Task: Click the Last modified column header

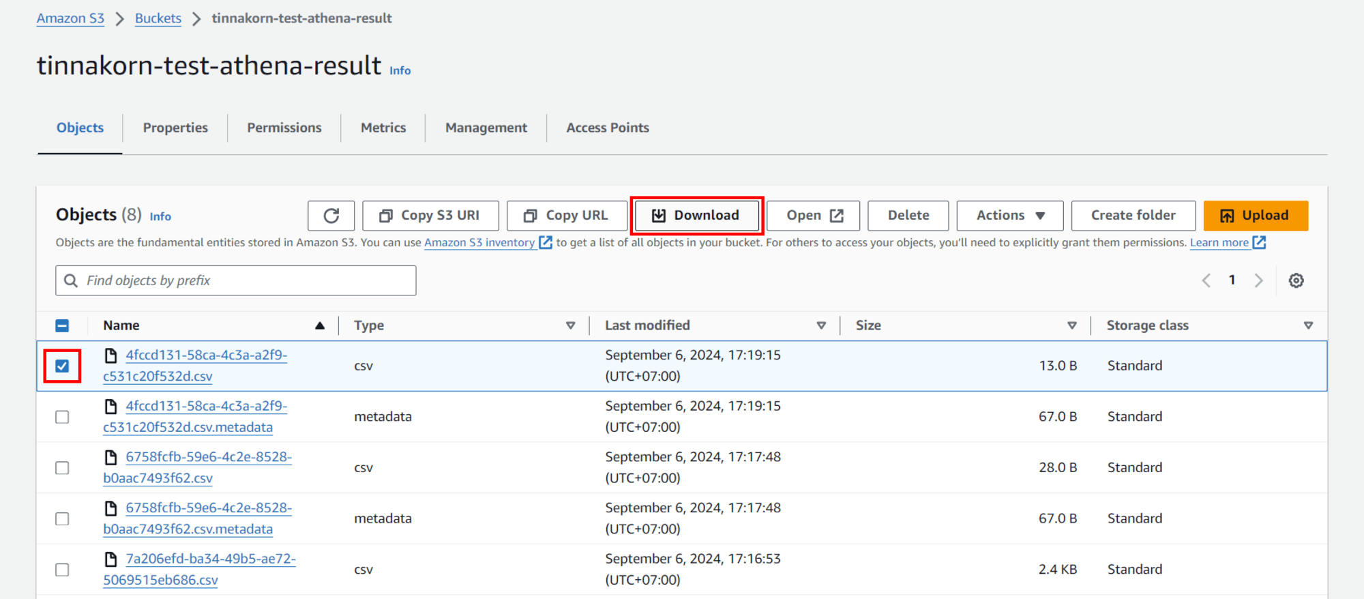Action: coord(647,325)
